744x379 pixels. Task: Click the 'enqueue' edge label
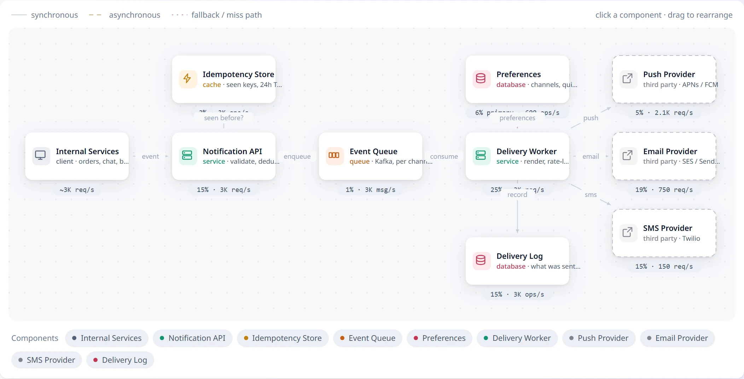(x=297, y=156)
